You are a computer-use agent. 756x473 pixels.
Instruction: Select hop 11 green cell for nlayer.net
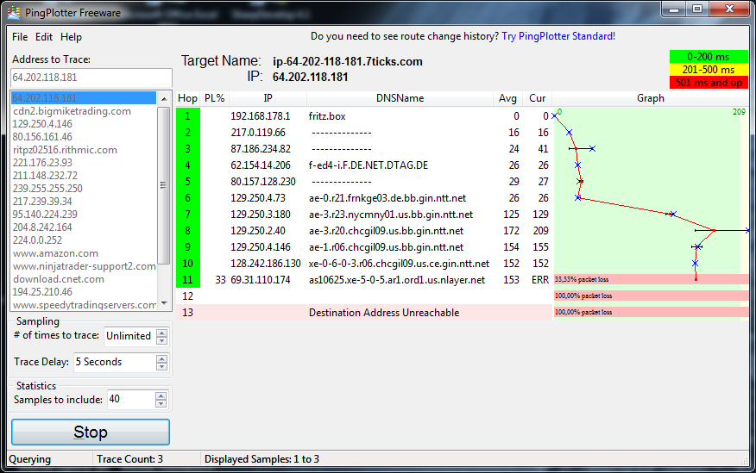[188, 279]
